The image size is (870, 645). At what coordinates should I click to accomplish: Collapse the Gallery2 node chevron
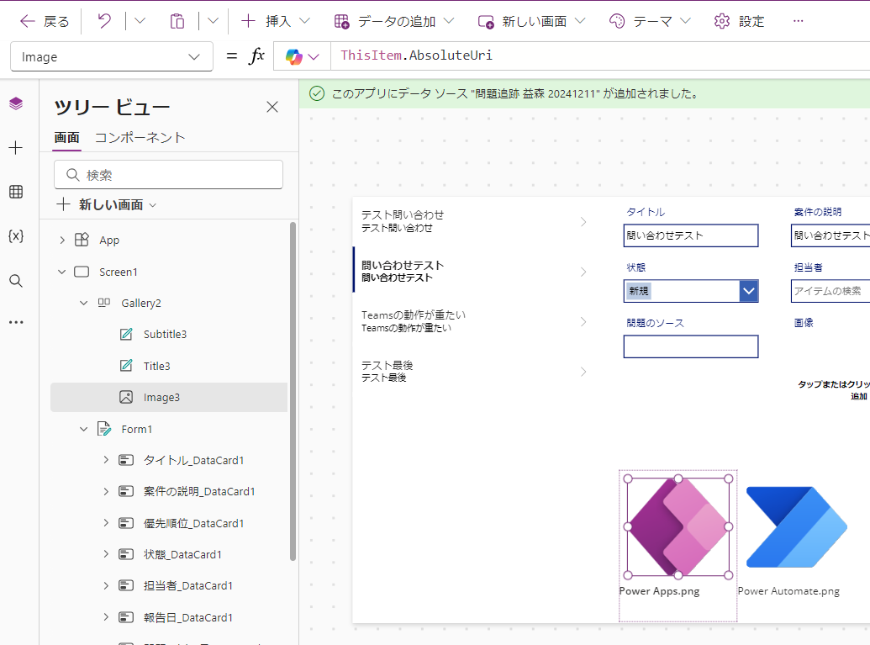84,303
